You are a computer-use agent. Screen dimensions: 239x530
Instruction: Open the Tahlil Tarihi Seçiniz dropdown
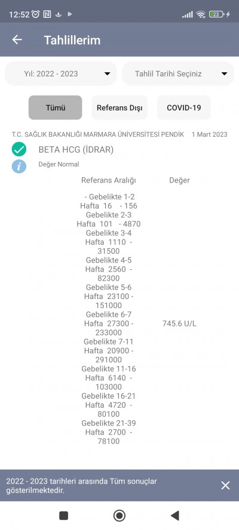pyautogui.click(x=178, y=73)
